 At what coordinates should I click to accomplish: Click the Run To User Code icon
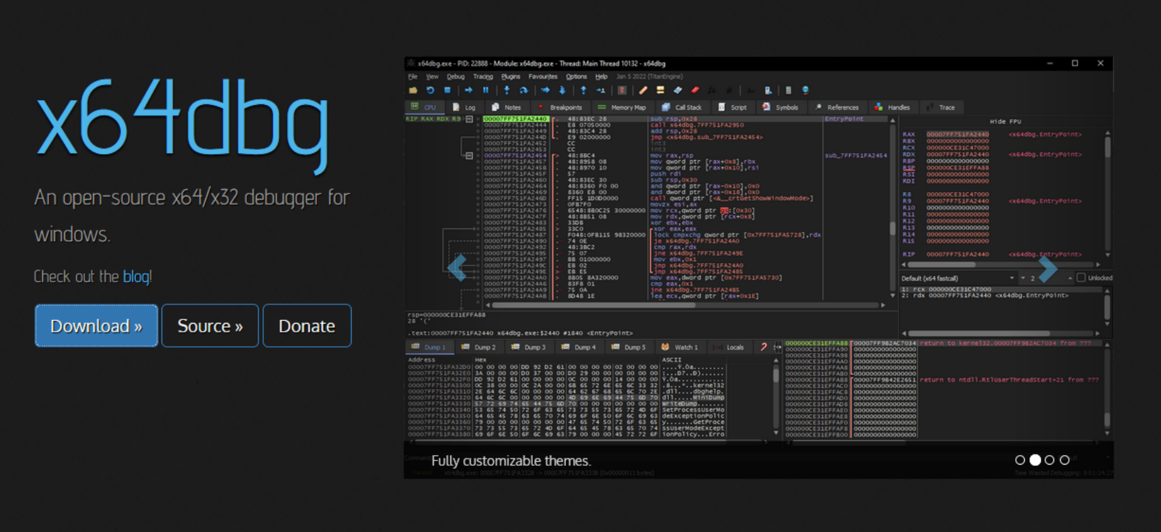click(x=601, y=90)
